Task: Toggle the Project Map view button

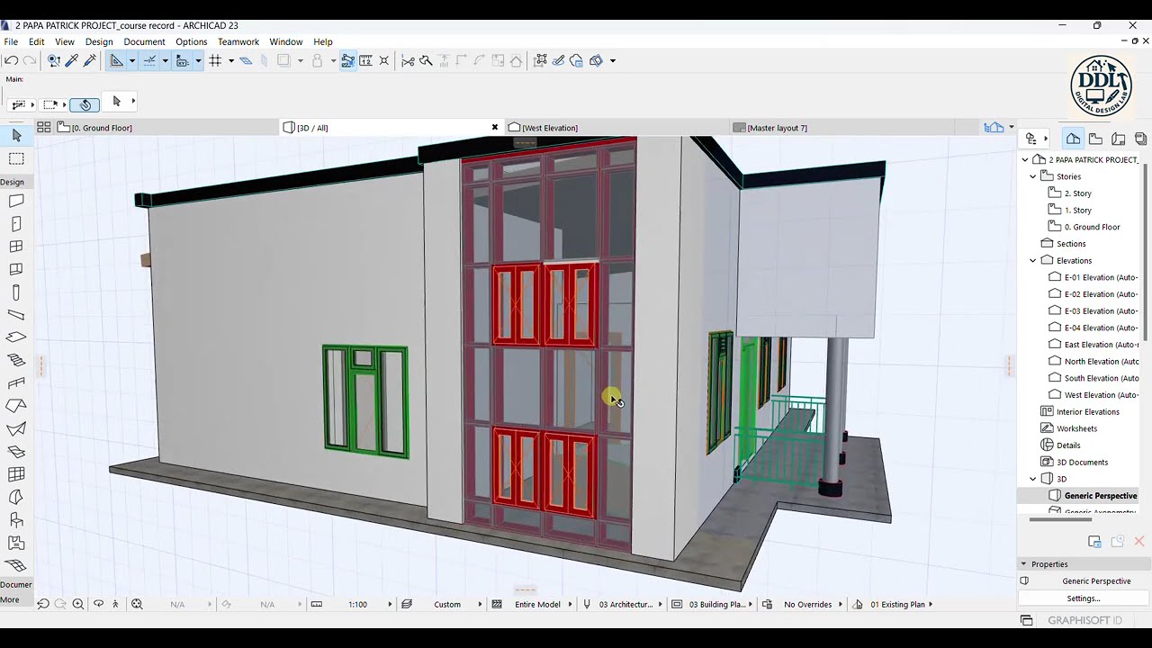Action: pos(1073,139)
